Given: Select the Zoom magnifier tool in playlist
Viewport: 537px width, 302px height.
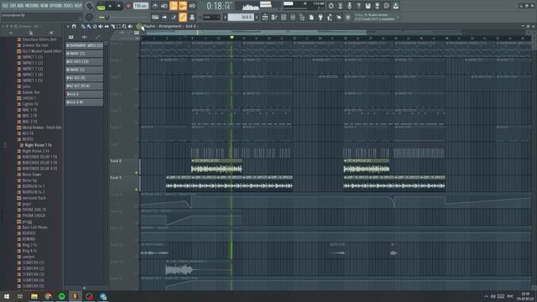Looking at the screenshot, I should coord(124,26).
